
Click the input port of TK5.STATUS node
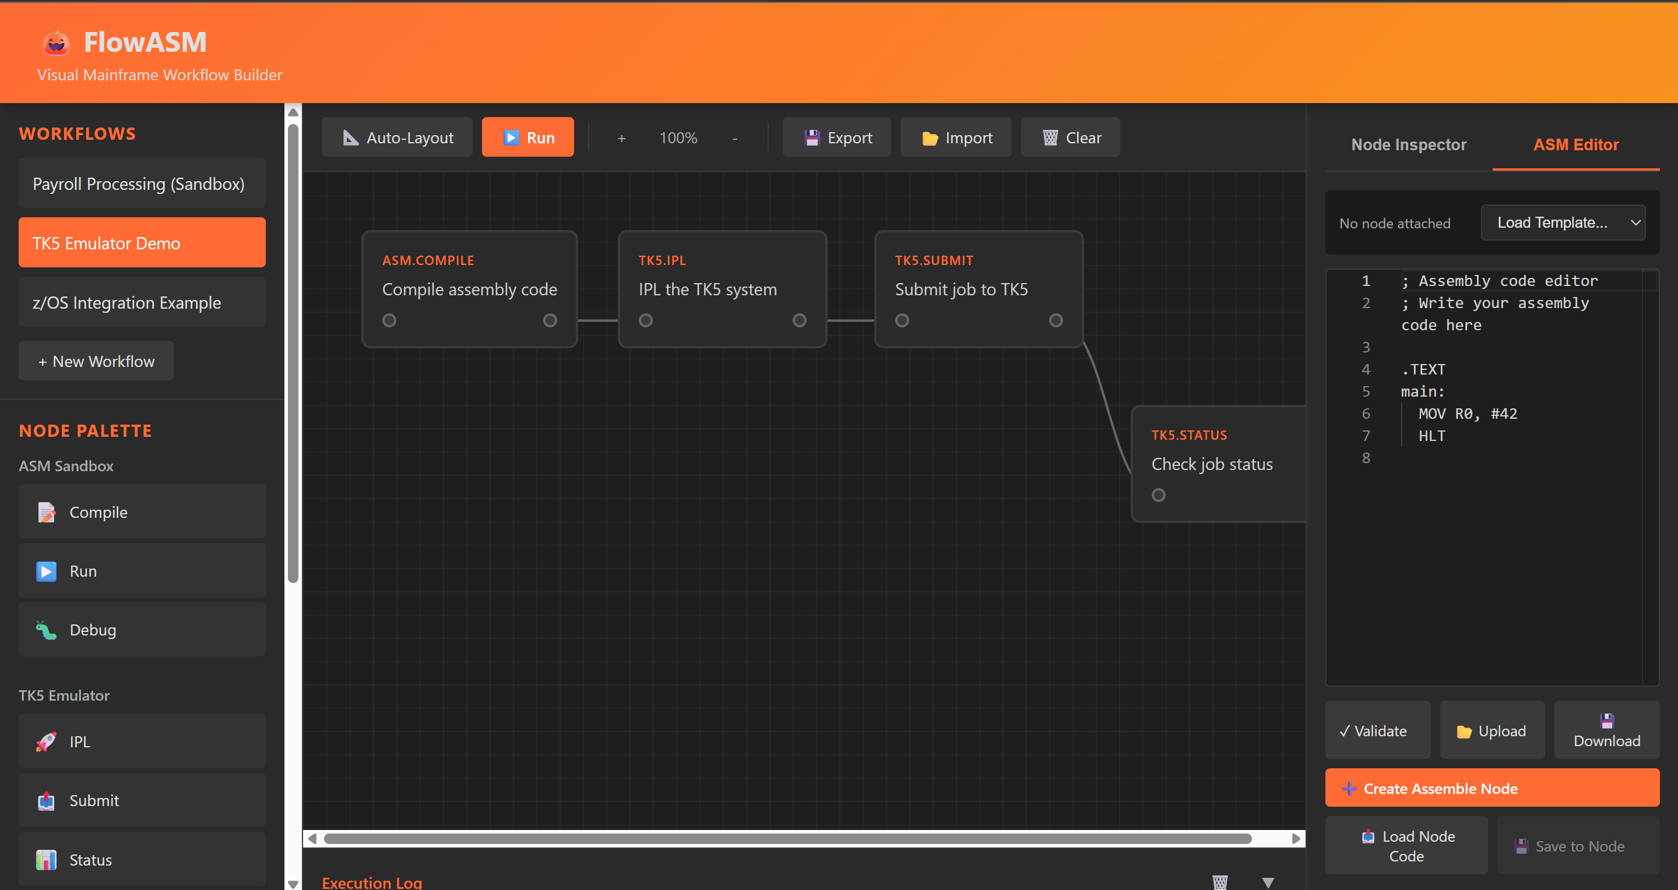1158,495
